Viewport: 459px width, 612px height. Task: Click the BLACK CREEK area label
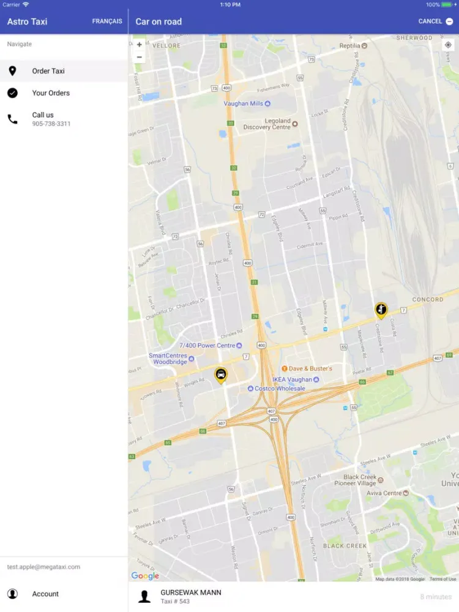[x=345, y=546]
